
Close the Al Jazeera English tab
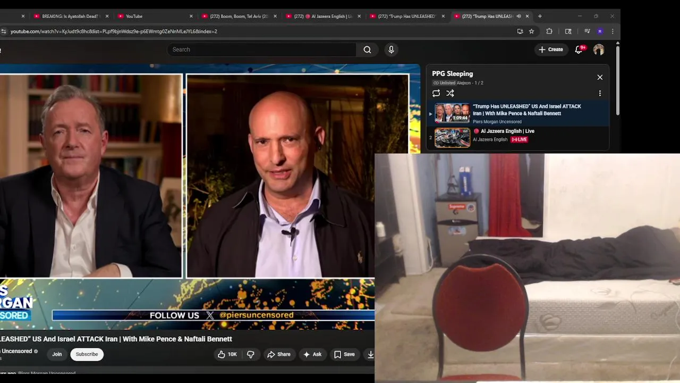pyautogui.click(x=359, y=16)
